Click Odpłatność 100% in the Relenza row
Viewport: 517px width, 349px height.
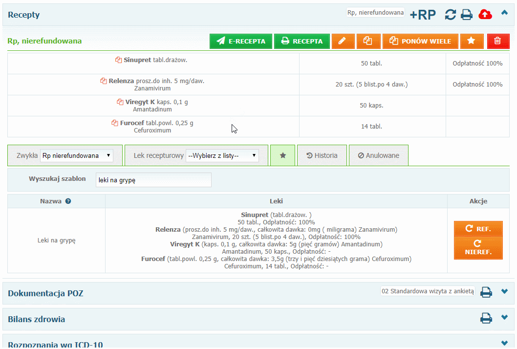pyautogui.click(x=477, y=85)
